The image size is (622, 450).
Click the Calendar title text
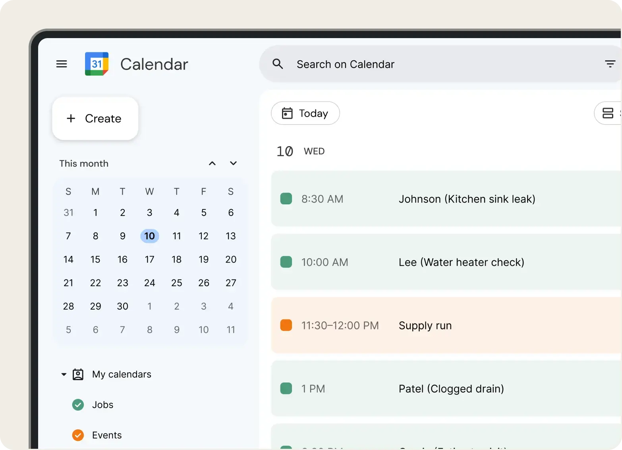click(154, 64)
